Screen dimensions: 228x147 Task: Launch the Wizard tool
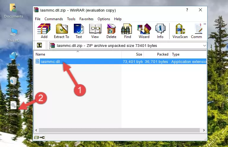tap(144, 31)
